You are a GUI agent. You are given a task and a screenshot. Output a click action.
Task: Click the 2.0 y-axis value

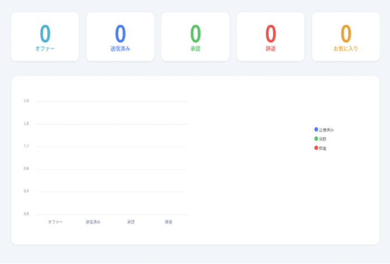[x=26, y=101]
